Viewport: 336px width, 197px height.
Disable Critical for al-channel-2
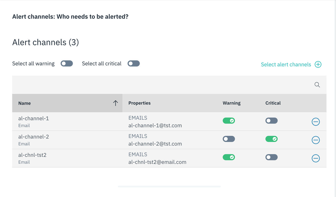coord(271,139)
